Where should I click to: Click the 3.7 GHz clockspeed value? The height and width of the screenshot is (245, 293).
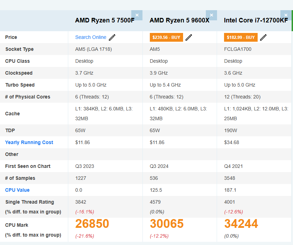pos(84,73)
